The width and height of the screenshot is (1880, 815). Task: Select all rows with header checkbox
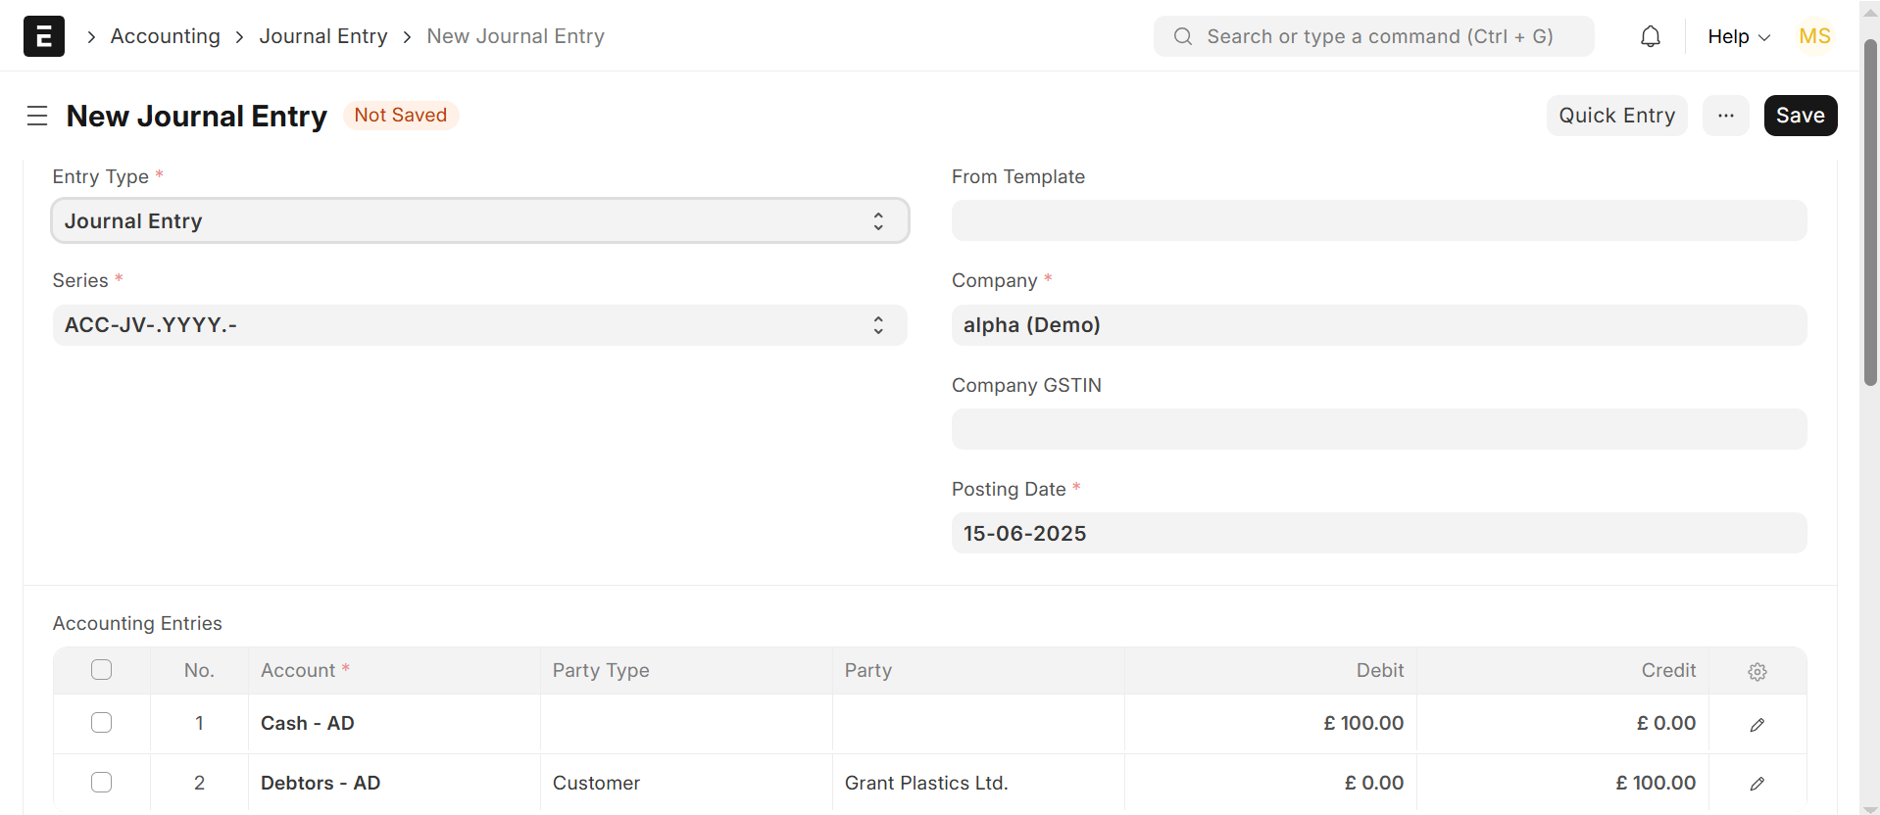coord(101,670)
